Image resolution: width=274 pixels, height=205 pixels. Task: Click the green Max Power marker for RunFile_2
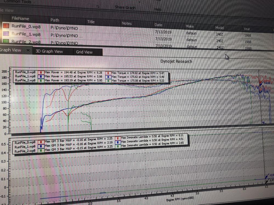(41, 81)
